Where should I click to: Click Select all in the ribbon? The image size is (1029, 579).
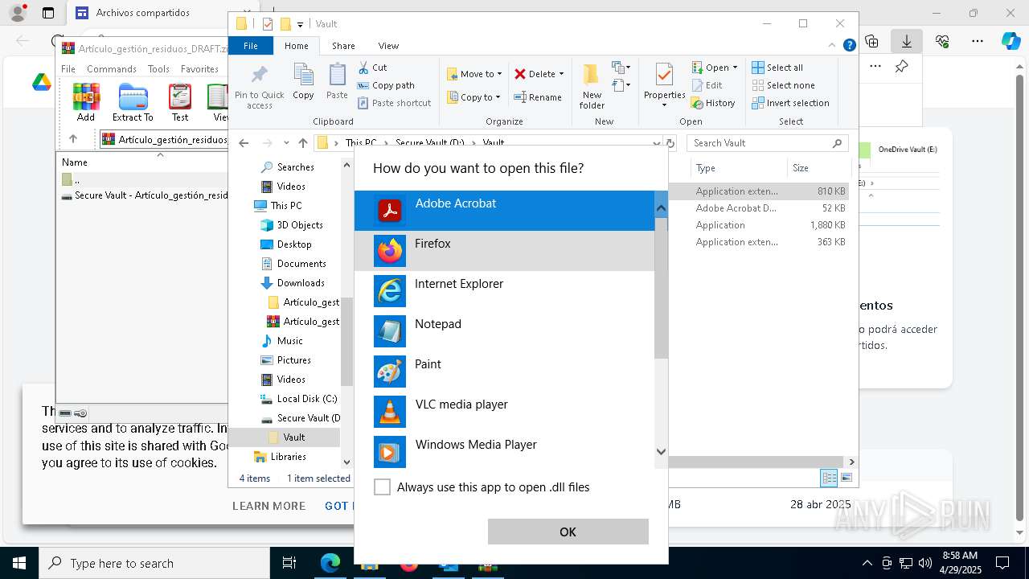777,68
